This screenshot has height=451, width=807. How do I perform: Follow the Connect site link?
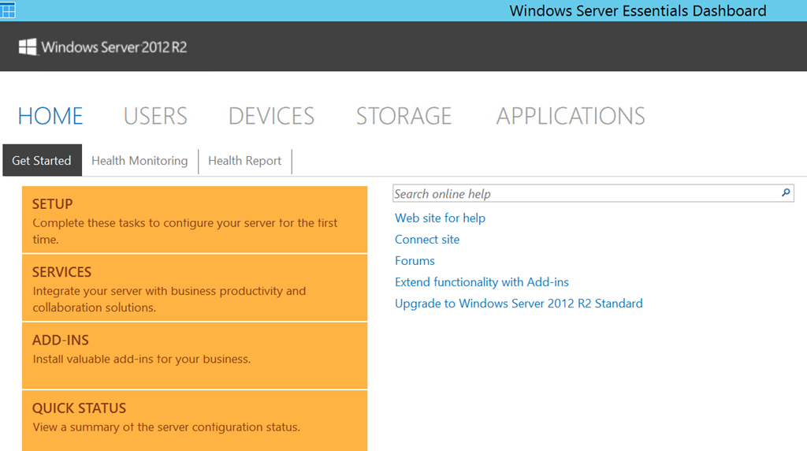[x=427, y=240]
